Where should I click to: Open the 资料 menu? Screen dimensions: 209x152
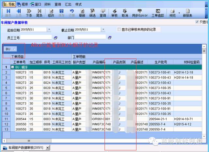point(47,4)
